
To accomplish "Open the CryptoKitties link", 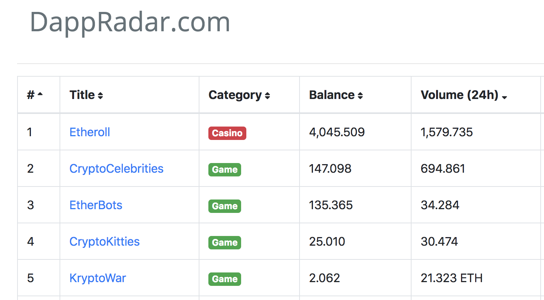I will coord(105,242).
